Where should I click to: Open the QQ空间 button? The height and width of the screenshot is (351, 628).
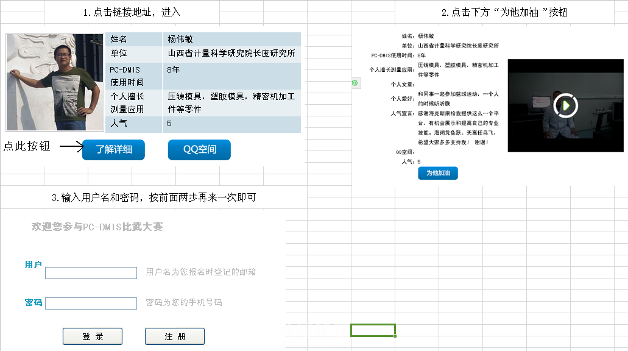(x=199, y=149)
